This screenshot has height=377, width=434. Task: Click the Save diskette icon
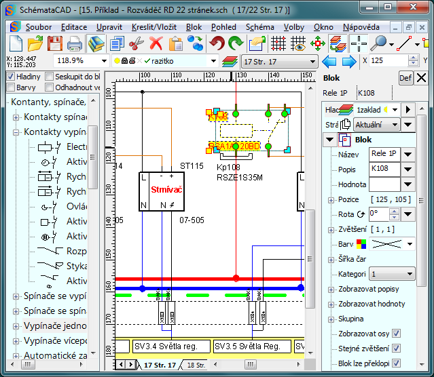click(x=55, y=44)
